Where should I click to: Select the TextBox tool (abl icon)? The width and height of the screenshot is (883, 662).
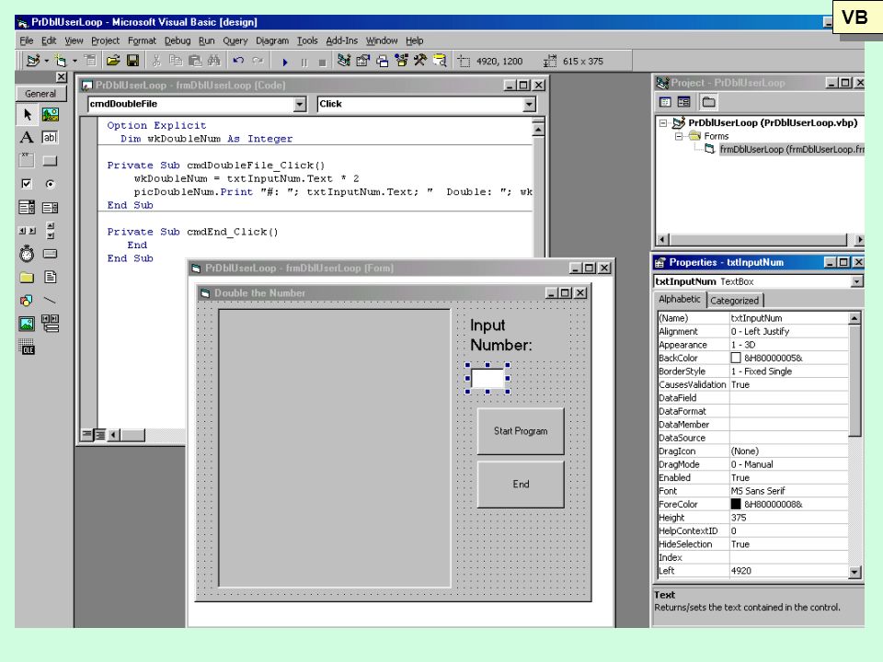pos(50,137)
